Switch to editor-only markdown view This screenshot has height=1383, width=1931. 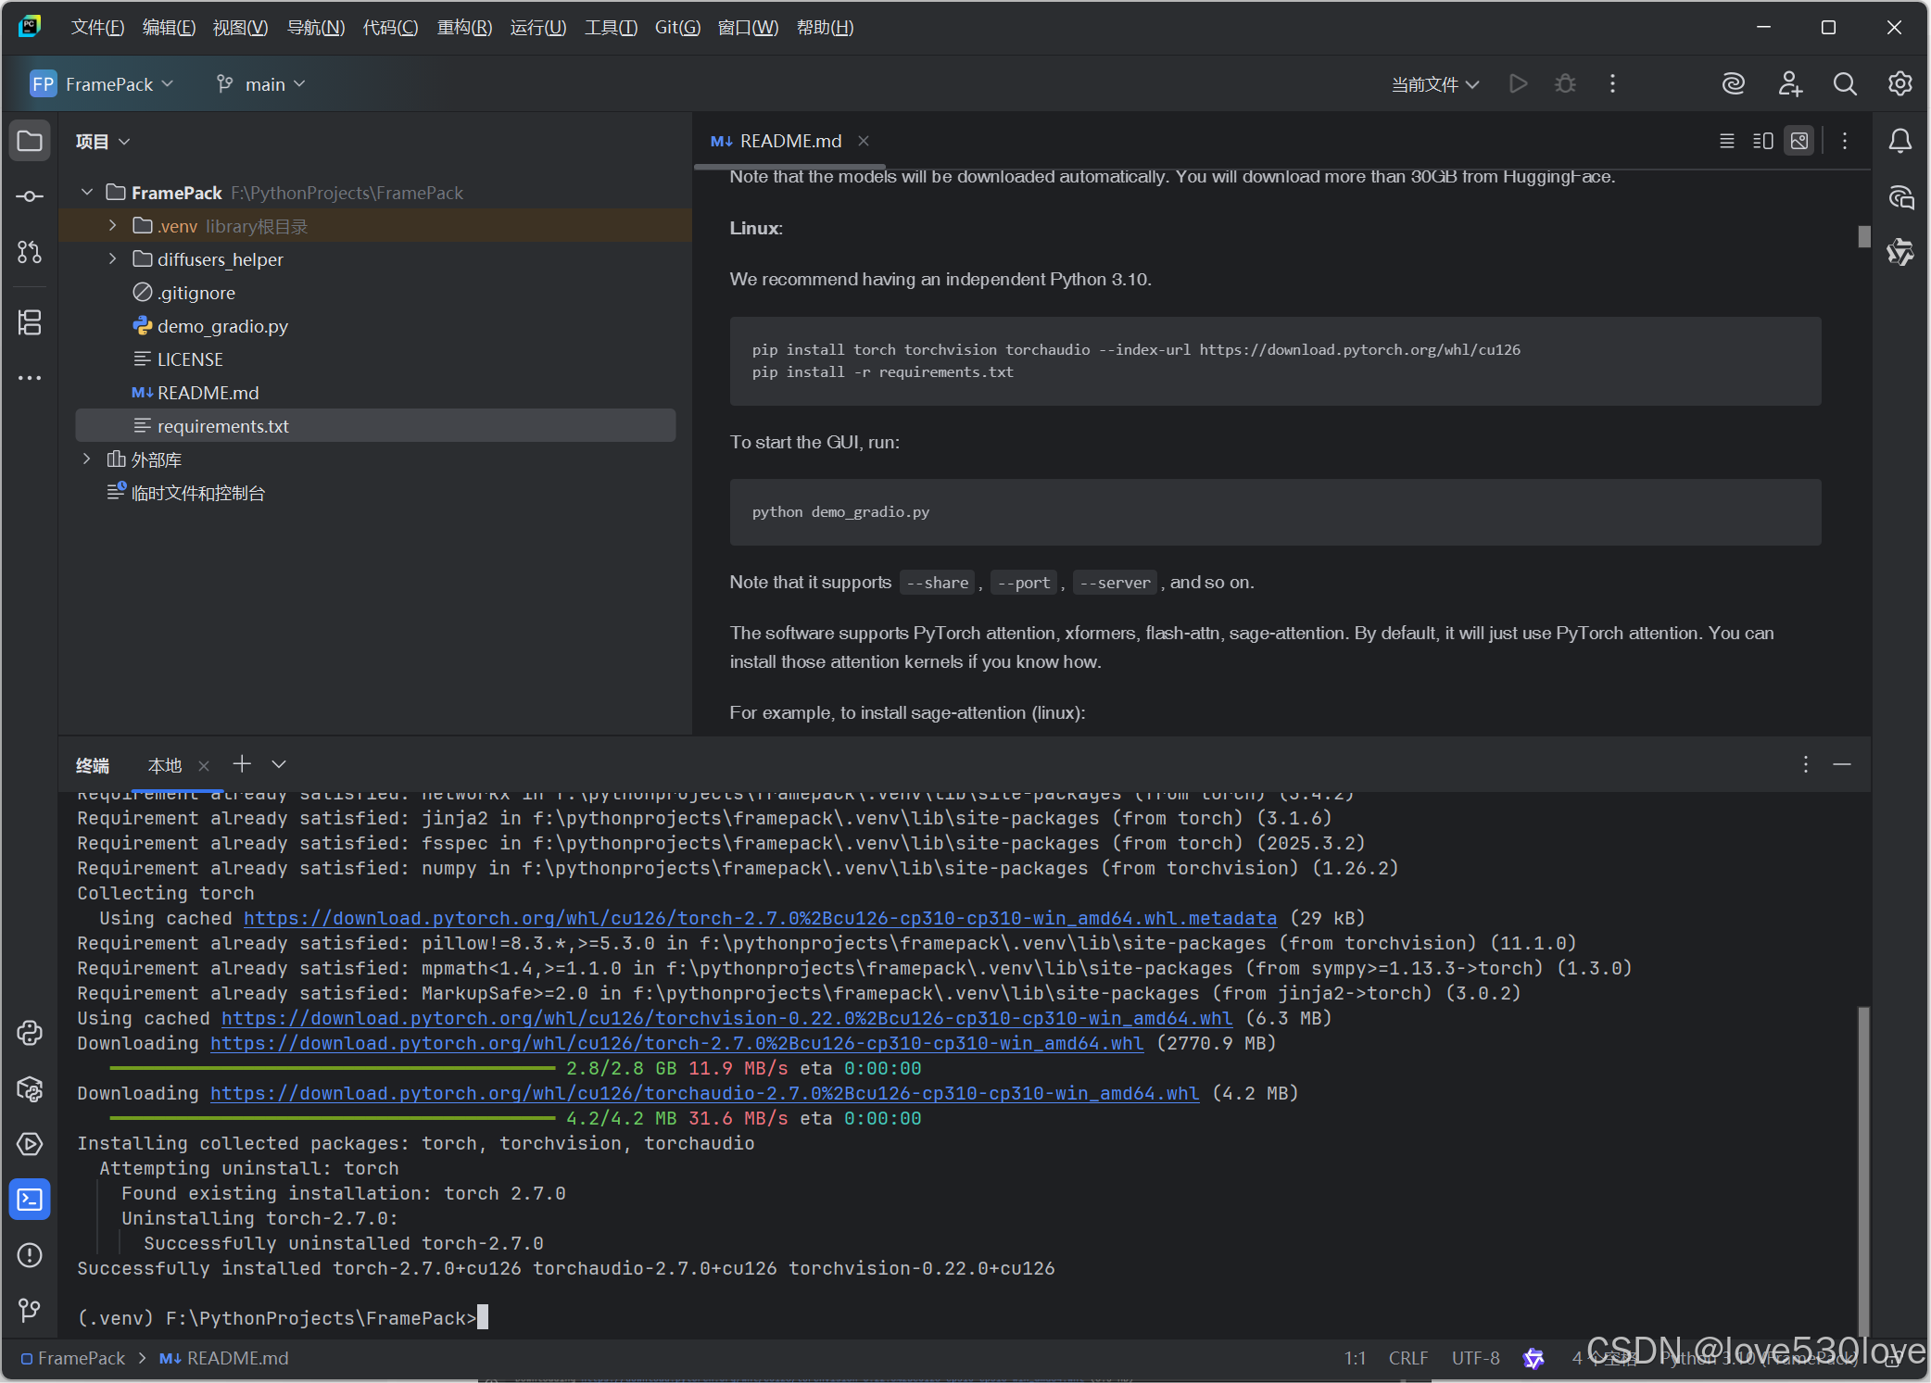click(x=1726, y=141)
